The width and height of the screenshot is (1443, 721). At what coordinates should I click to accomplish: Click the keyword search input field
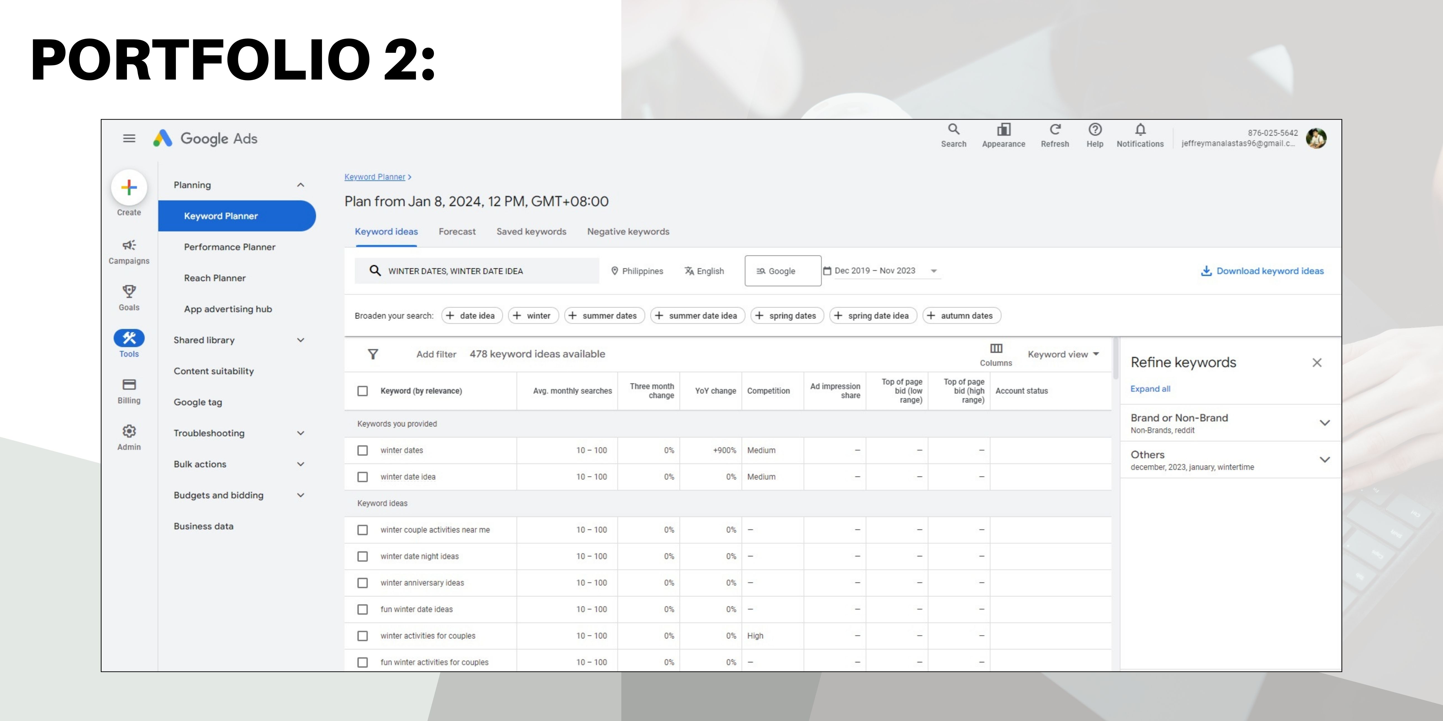(x=477, y=271)
